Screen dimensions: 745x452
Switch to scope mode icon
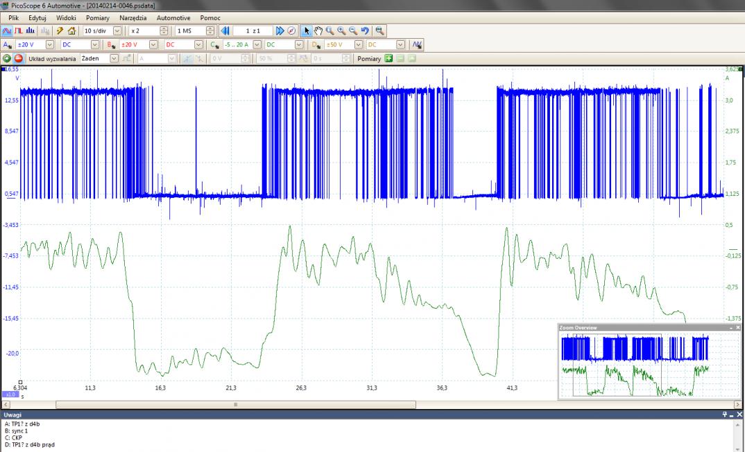(x=6, y=31)
